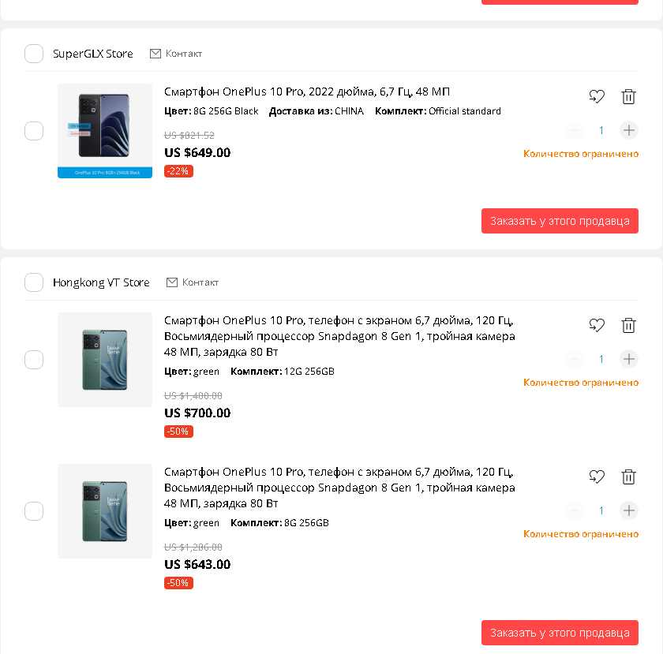Order from SuperGLX Store seller
This screenshot has height=654, width=663.
[x=560, y=221]
